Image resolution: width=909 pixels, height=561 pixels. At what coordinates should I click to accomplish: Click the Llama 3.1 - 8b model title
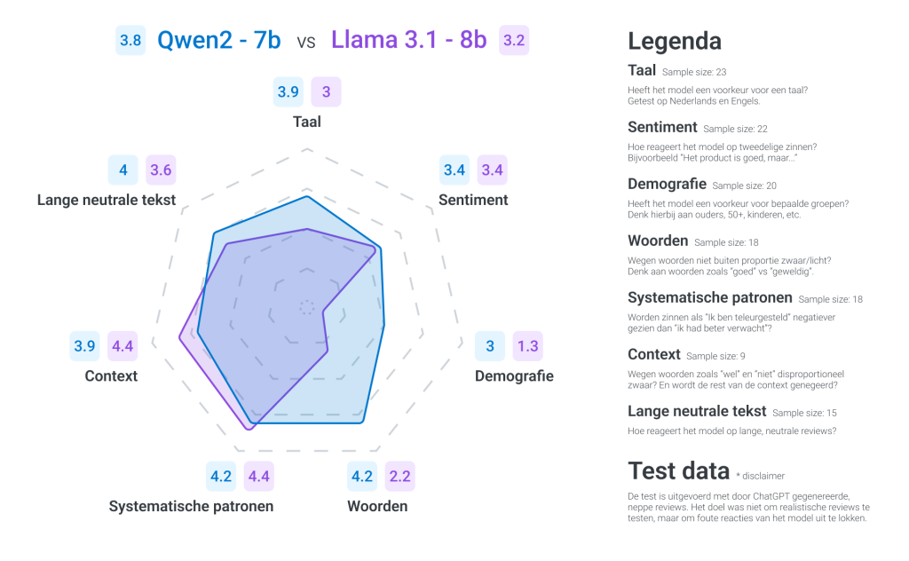(x=408, y=40)
